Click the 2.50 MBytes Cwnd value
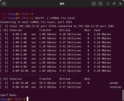Screen dimensions: 124x101 (x=102, y=34)
